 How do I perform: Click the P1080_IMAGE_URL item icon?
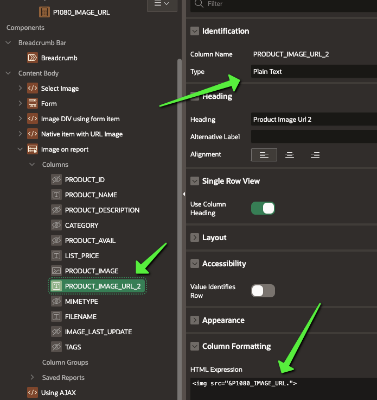tap(44, 12)
